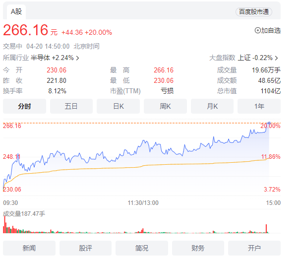Click the 今开 value 230.06
The image size is (300, 260).
coord(57,70)
